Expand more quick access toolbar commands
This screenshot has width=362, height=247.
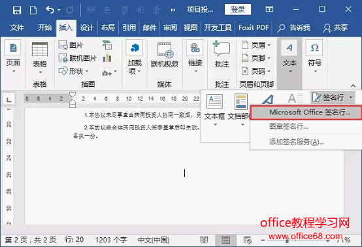pyautogui.click(x=173, y=10)
